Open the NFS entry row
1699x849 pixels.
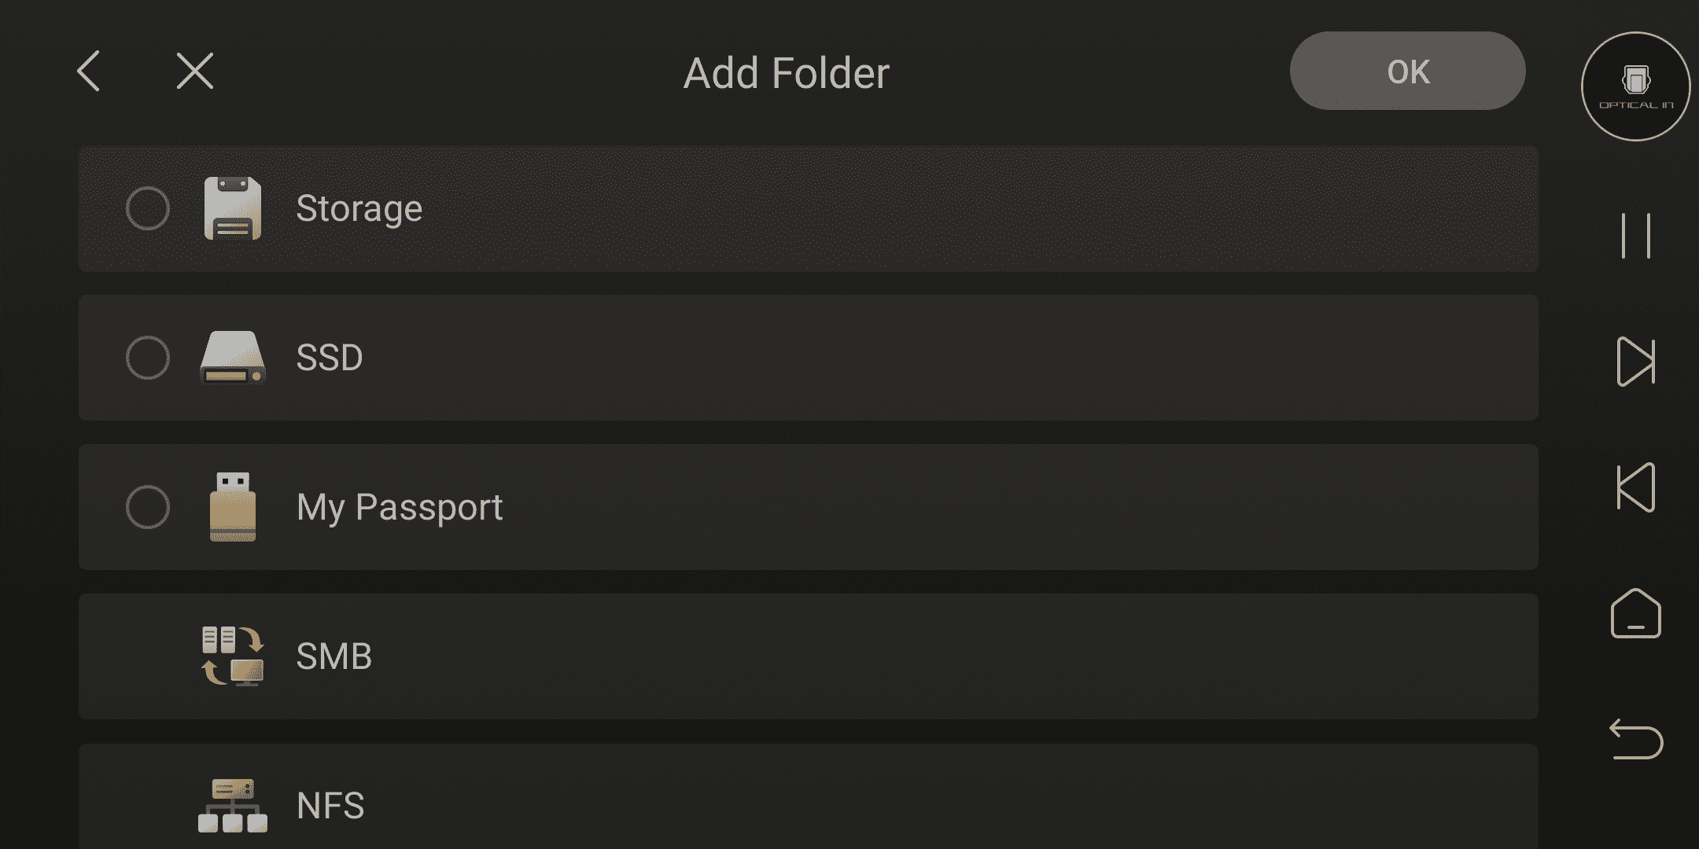point(809,796)
